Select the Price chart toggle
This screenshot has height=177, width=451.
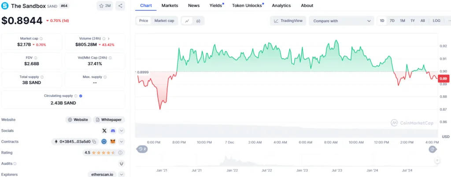click(x=144, y=21)
